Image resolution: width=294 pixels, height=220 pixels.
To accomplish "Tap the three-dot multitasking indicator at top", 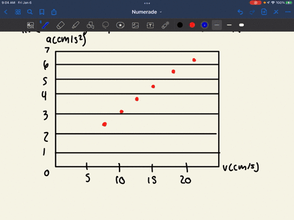I will click(x=147, y=3).
